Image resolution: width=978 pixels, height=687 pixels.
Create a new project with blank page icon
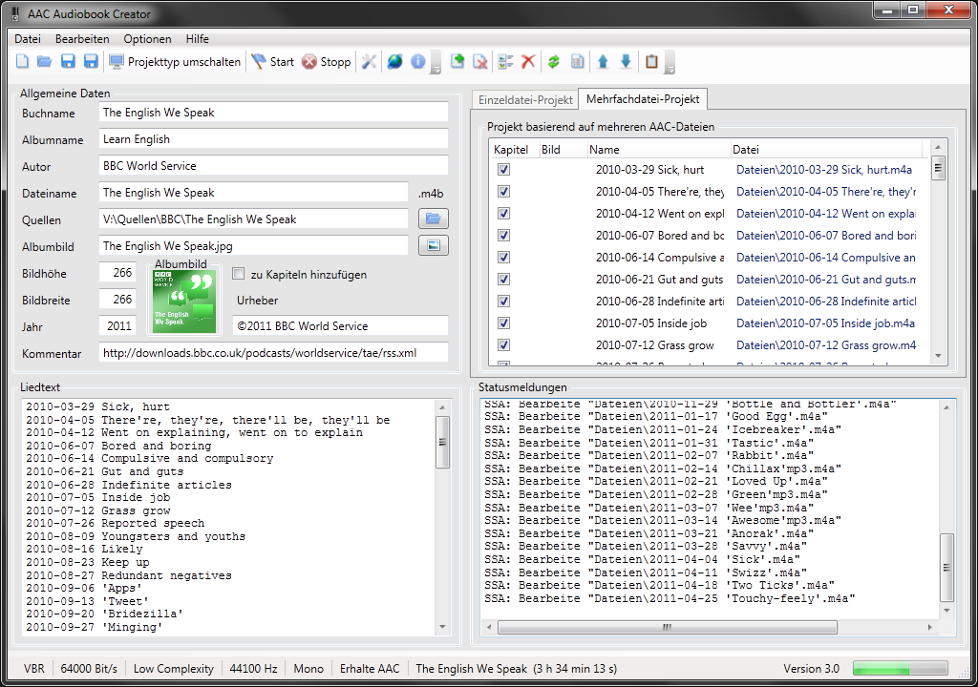point(23,62)
